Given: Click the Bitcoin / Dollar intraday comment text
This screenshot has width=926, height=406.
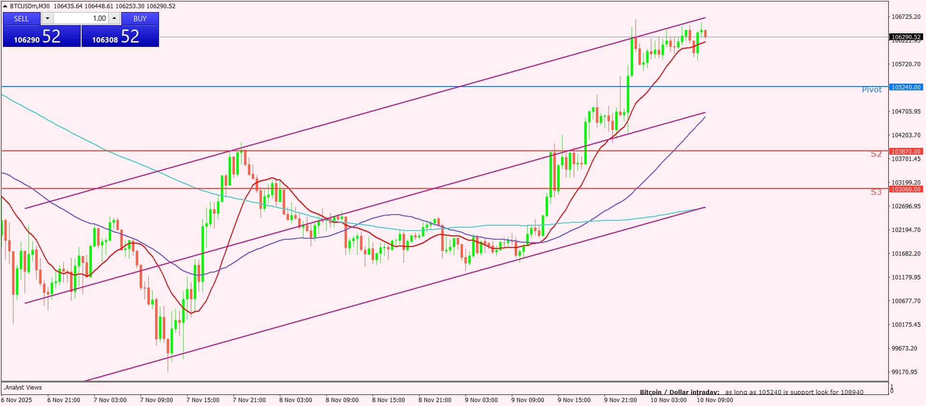Looking at the screenshot, I should 752,392.
